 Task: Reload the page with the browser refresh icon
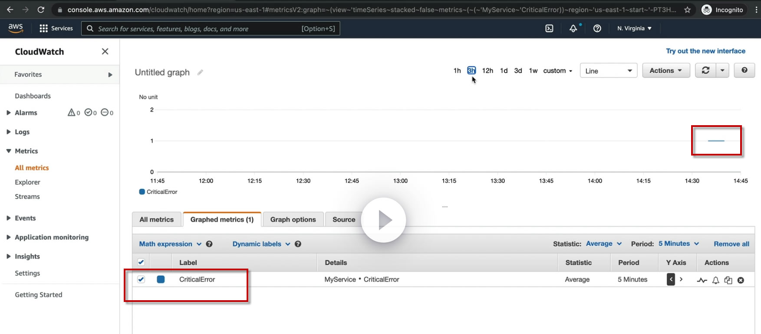(x=41, y=10)
